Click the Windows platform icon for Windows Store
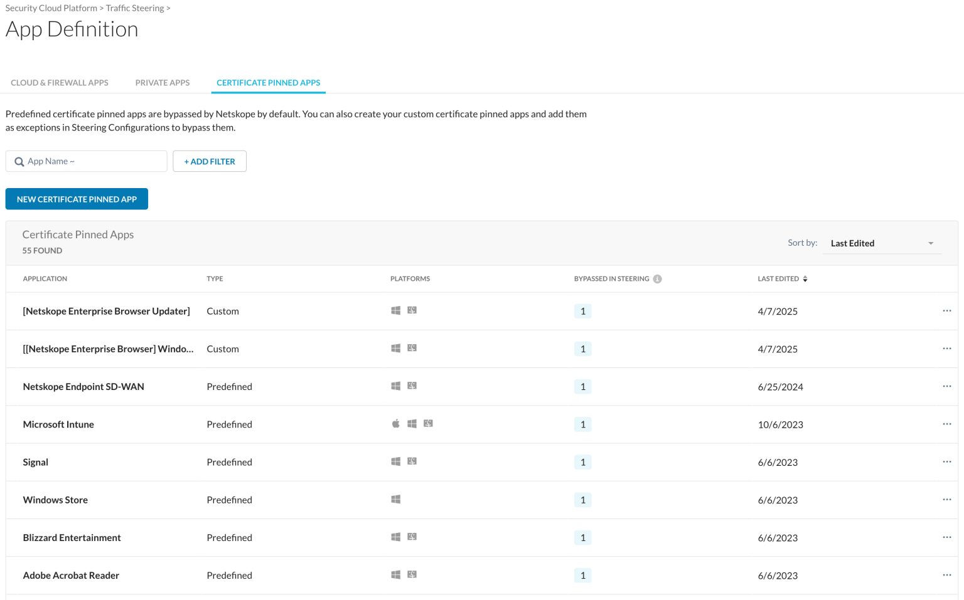This screenshot has height=600, width=964. tap(395, 499)
